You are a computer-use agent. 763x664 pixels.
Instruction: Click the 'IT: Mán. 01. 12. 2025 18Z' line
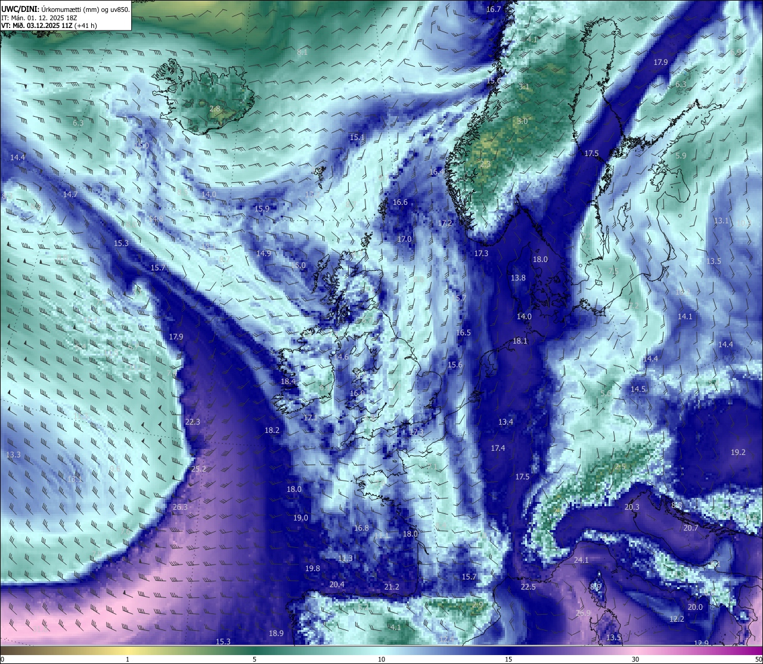39,18
